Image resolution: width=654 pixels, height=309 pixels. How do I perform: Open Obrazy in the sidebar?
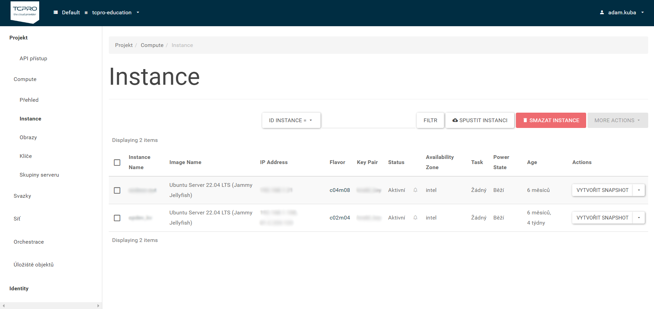pos(28,137)
